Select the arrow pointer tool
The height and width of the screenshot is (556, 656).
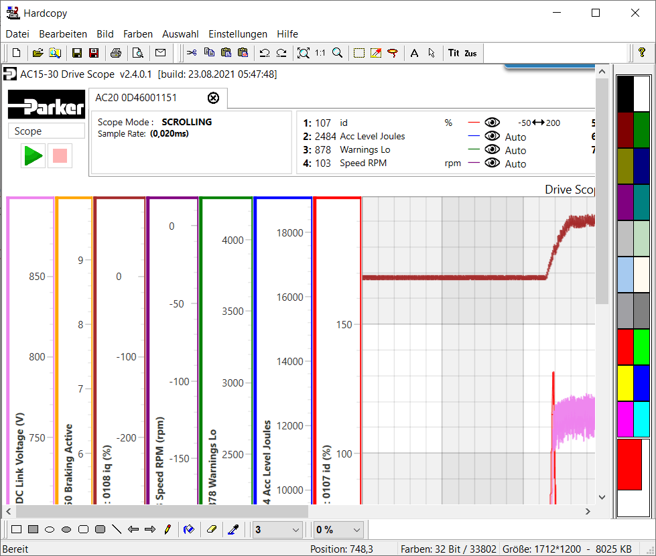432,53
